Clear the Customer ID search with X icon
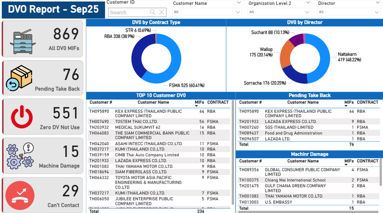 pyautogui.click(x=161, y=12)
